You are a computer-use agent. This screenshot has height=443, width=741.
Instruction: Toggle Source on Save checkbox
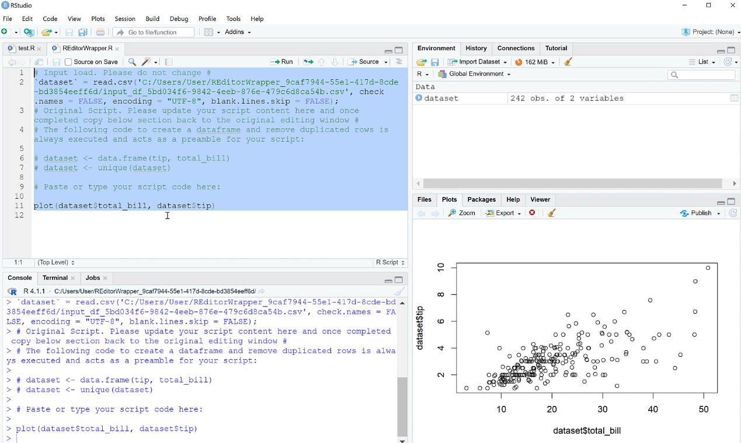coord(68,62)
